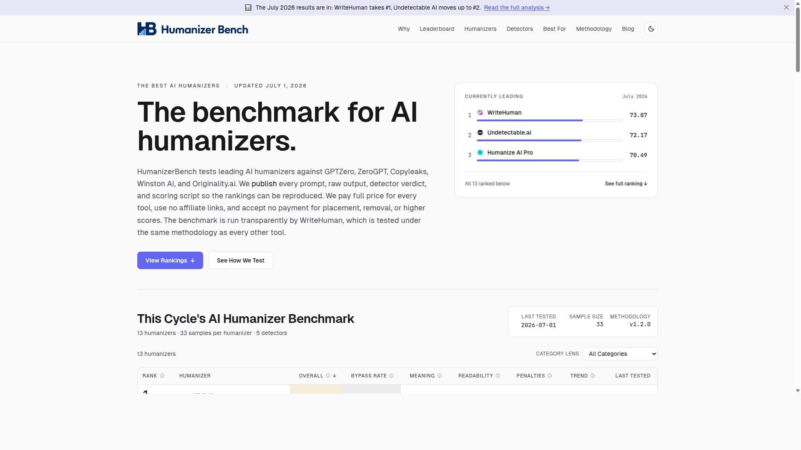Click 'UPDATED JULY 1, 2026' label
This screenshot has width=801, height=450.
pos(270,86)
